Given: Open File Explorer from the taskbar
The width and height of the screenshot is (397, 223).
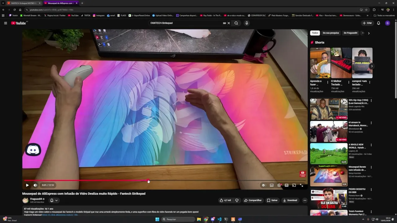Looking at the screenshot, I should coord(199,219).
